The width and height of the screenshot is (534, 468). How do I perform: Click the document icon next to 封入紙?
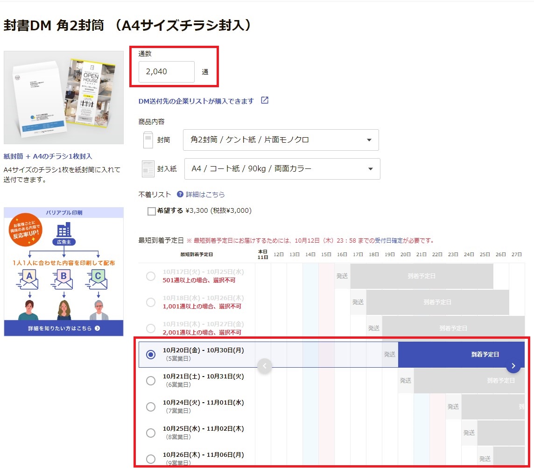[148, 169]
